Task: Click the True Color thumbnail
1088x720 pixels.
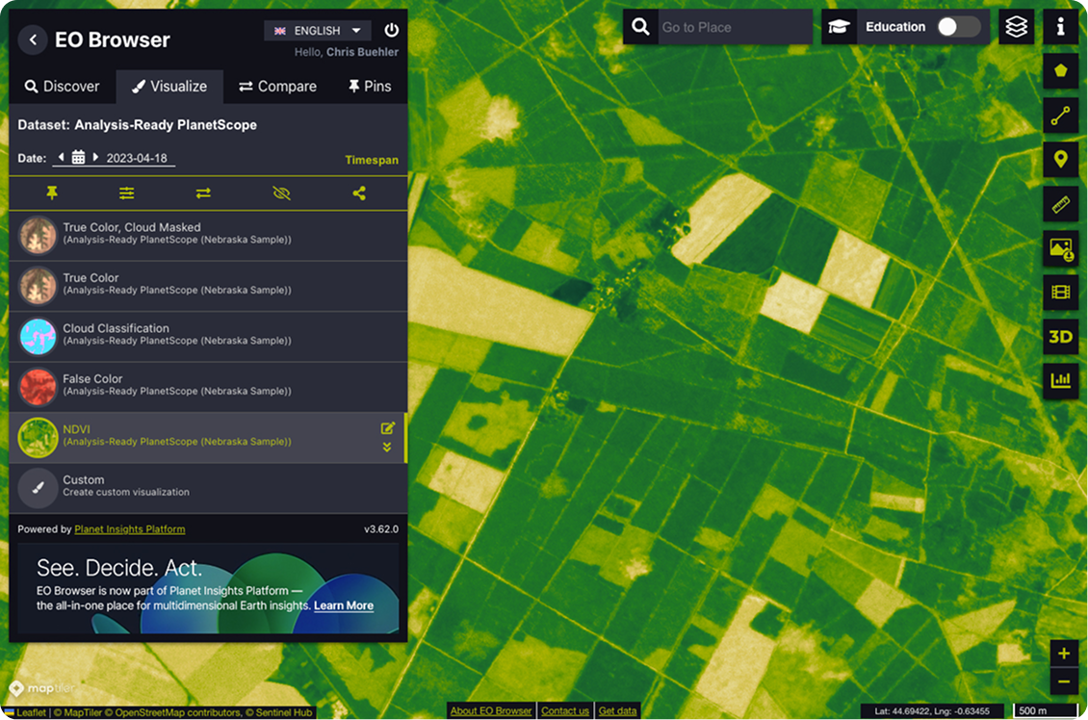Action: pyautogui.click(x=38, y=286)
